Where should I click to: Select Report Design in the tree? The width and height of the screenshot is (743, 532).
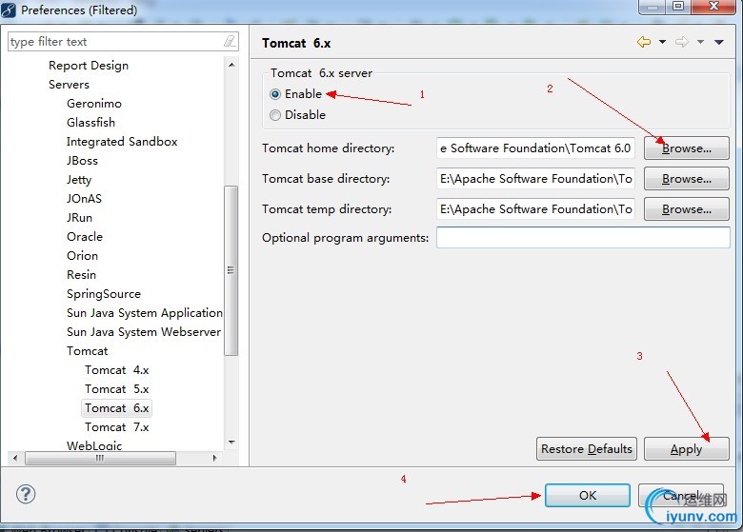pyautogui.click(x=89, y=66)
